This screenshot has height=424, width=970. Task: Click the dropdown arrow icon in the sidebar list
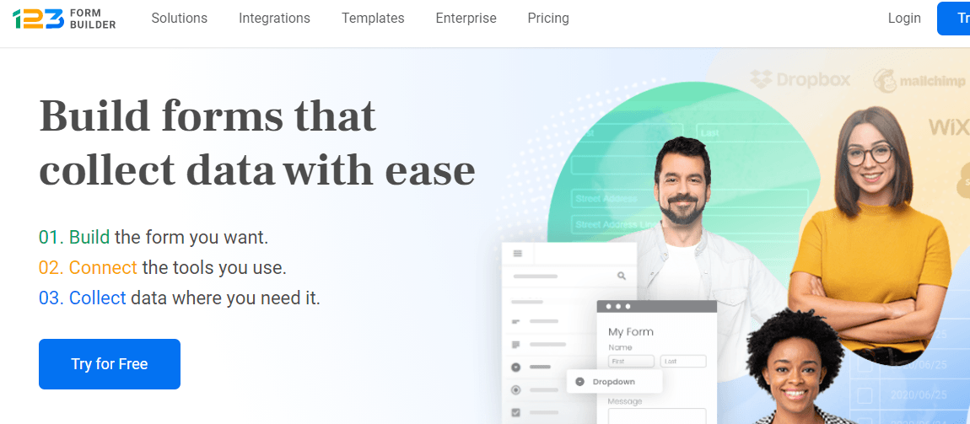516,368
